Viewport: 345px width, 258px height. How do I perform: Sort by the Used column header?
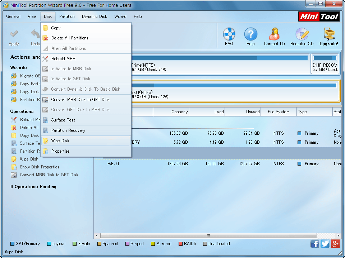coord(207,112)
